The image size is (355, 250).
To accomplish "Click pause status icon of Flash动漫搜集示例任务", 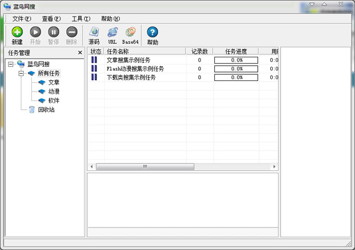I will point(94,69).
